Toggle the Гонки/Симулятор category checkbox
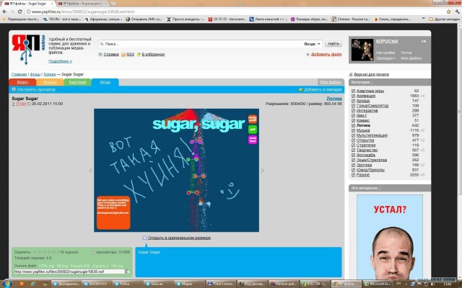 pyautogui.click(x=353, y=106)
